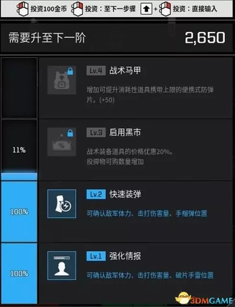
Task: Click mouse icon beside 投资：直接输入
Action: point(165,9)
